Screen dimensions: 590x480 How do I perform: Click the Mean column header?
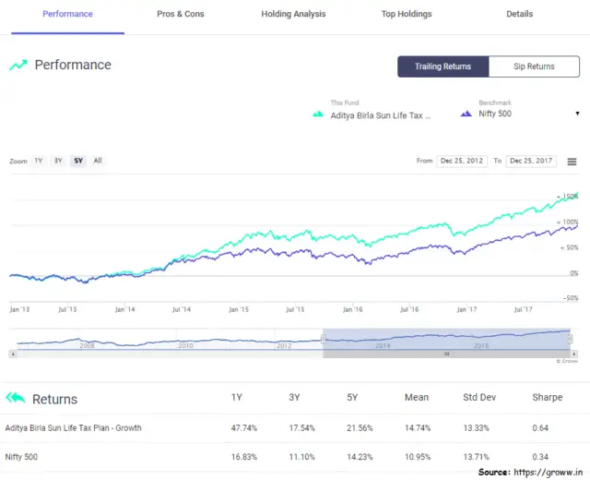tap(417, 398)
